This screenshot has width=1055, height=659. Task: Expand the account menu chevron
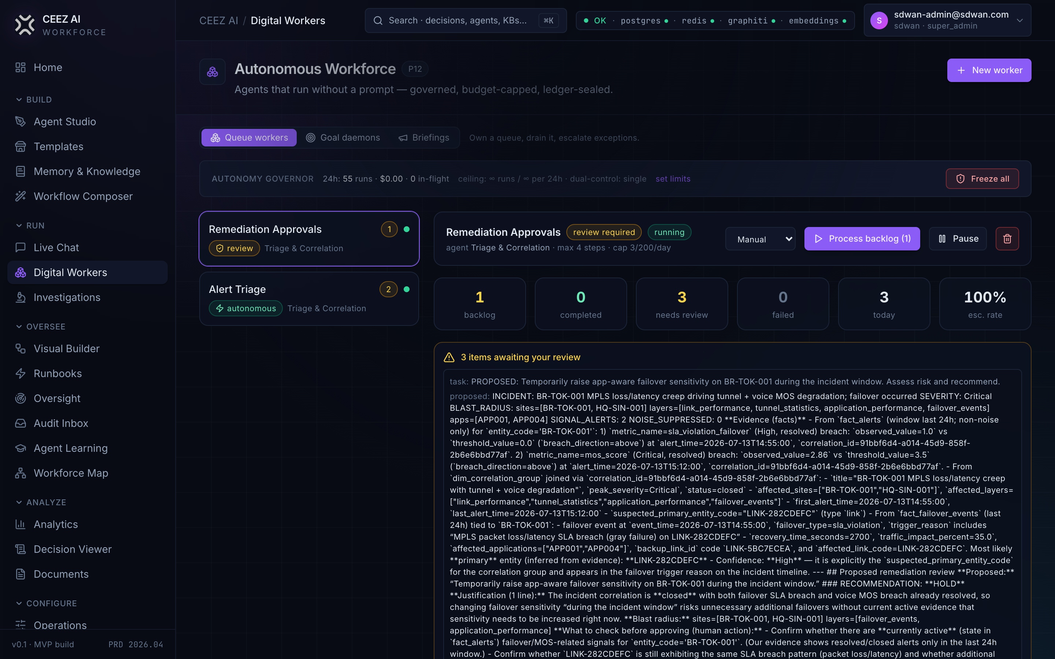coord(1020,21)
